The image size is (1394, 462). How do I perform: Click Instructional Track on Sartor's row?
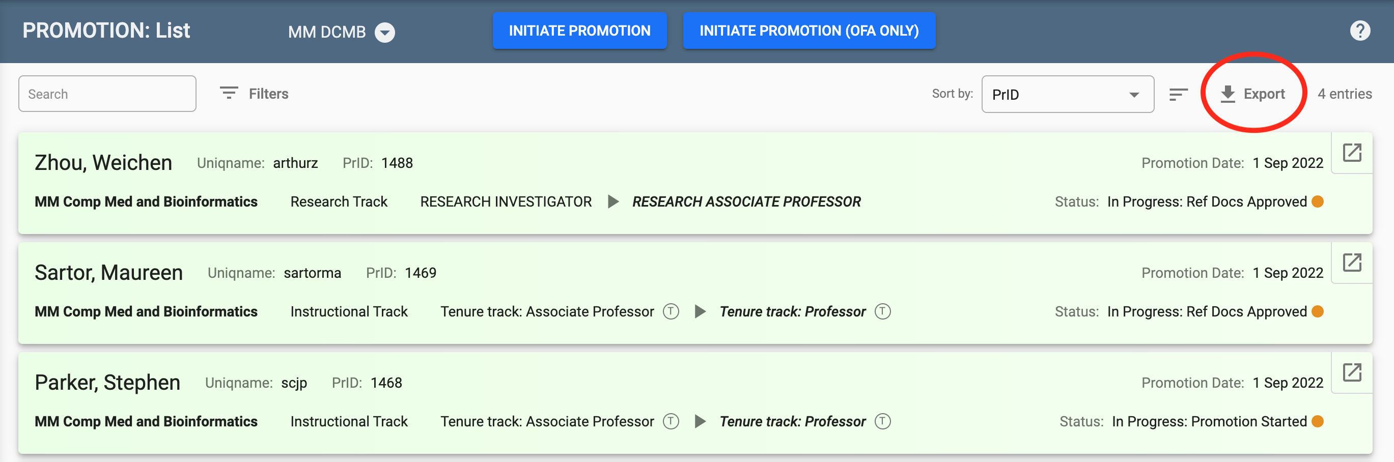tap(349, 311)
